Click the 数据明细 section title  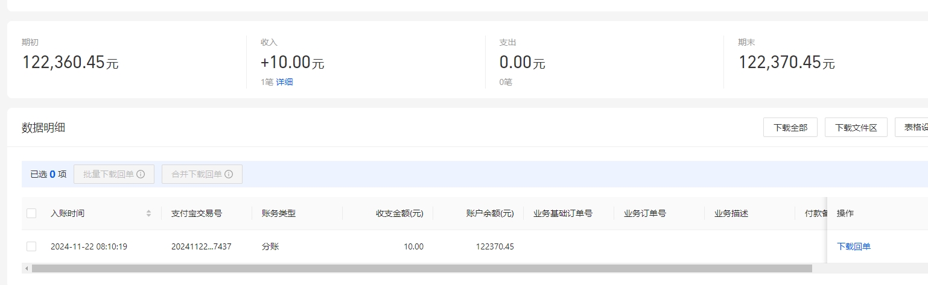click(43, 127)
